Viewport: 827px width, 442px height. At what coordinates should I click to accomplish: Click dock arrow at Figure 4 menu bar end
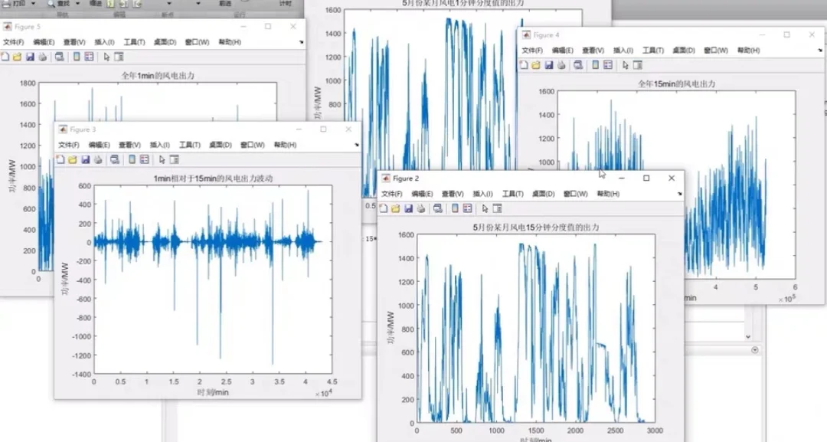click(x=820, y=51)
